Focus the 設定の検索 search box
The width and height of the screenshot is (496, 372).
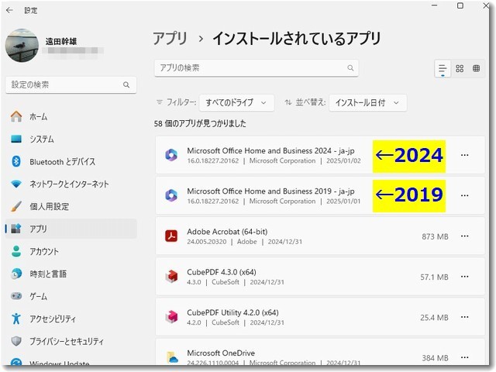pyautogui.click(x=70, y=84)
